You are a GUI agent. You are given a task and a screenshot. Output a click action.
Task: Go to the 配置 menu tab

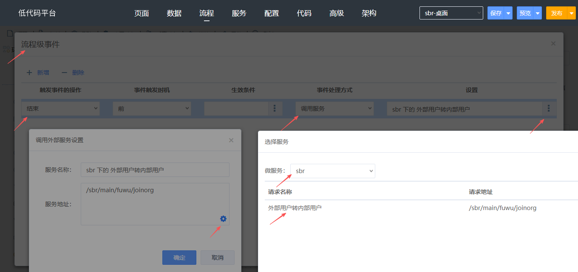tap(272, 13)
